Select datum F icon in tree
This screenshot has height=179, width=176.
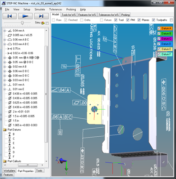point(9,157)
